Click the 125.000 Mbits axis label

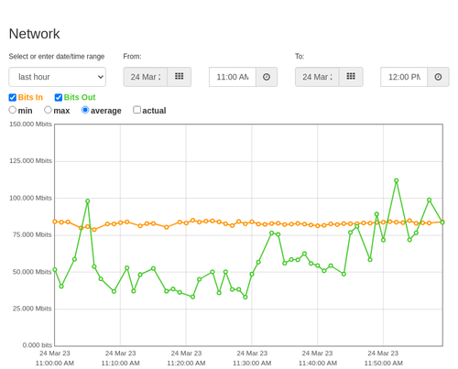(30, 161)
